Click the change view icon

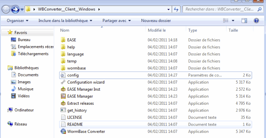[226, 21]
